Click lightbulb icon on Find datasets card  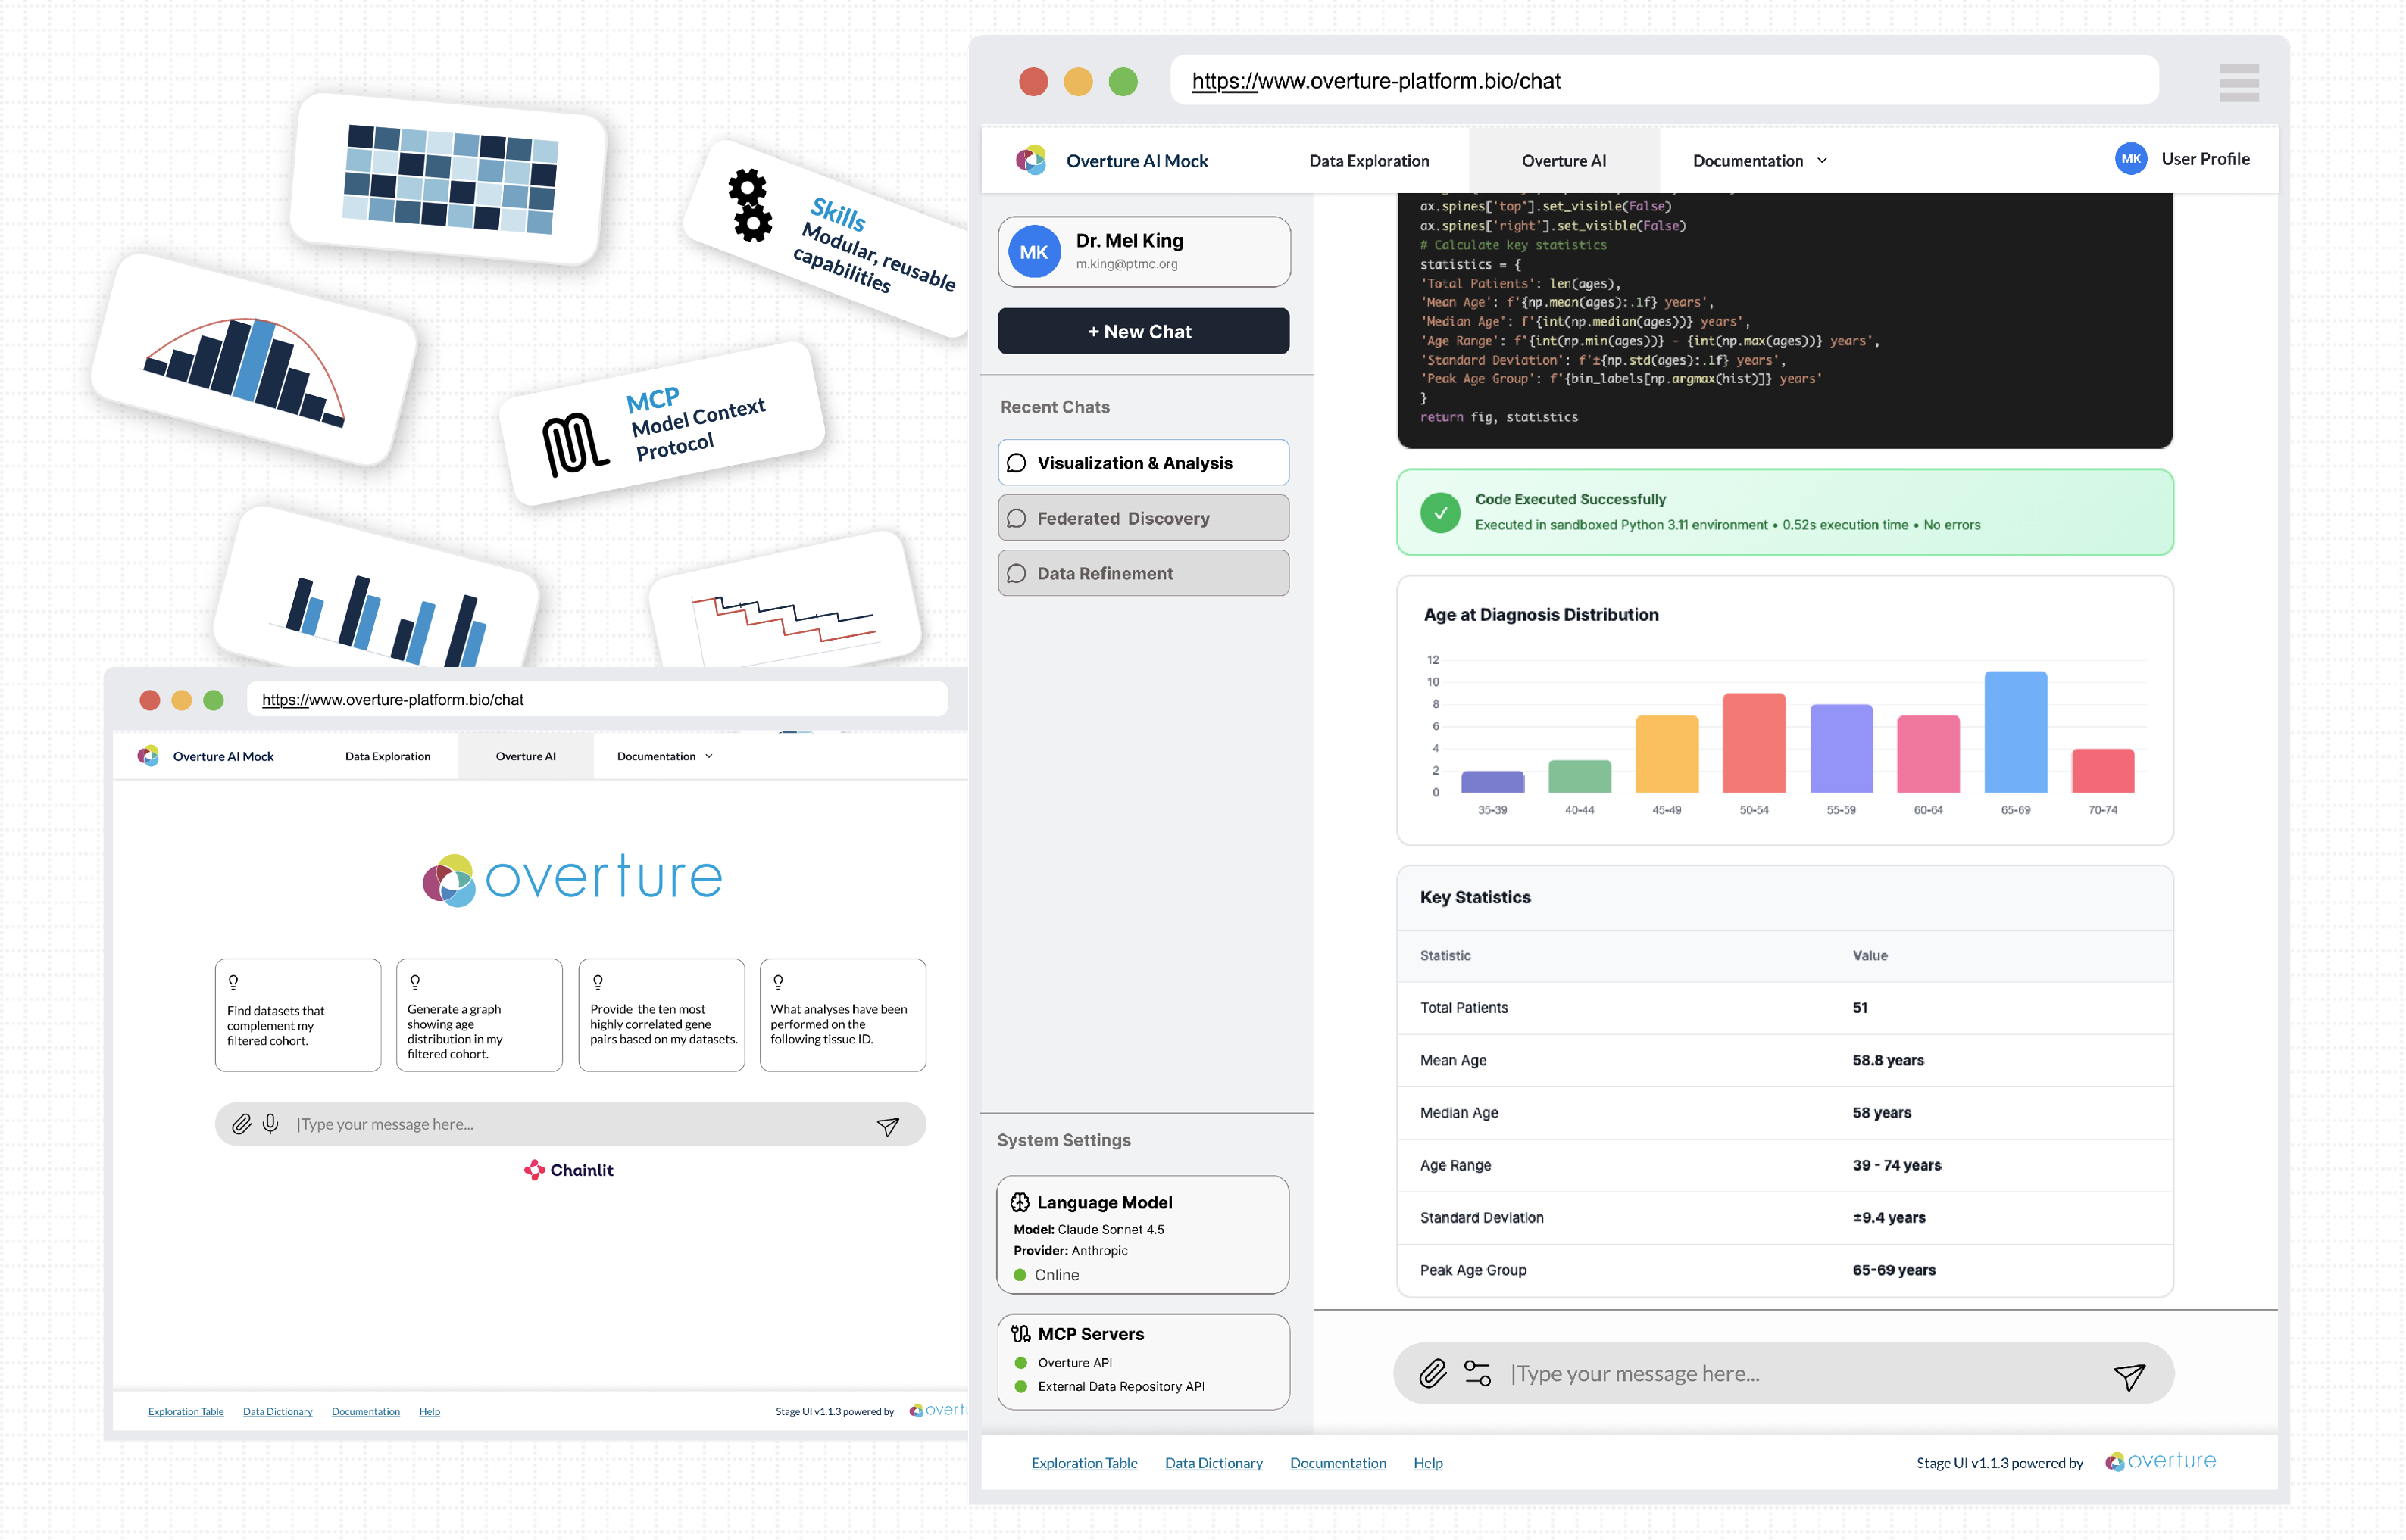click(233, 982)
